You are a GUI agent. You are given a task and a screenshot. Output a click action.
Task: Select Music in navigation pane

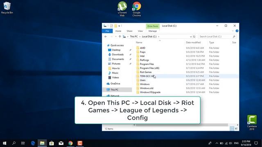click(x=115, y=73)
